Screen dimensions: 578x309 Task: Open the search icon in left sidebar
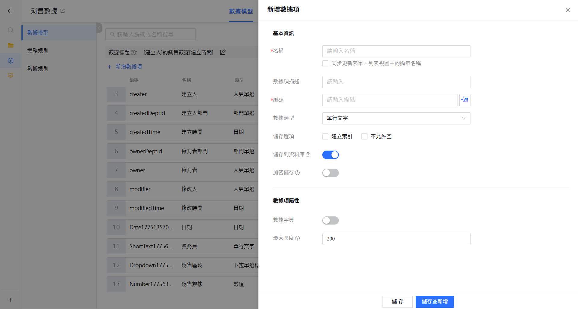(11, 30)
